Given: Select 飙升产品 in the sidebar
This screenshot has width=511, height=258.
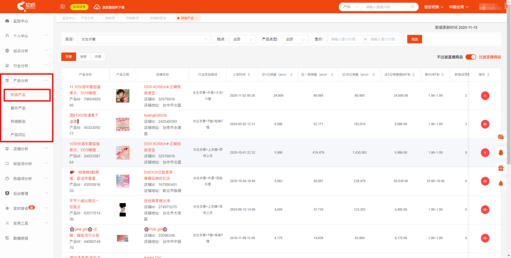Looking at the screenshot, I should click(18, 108).
